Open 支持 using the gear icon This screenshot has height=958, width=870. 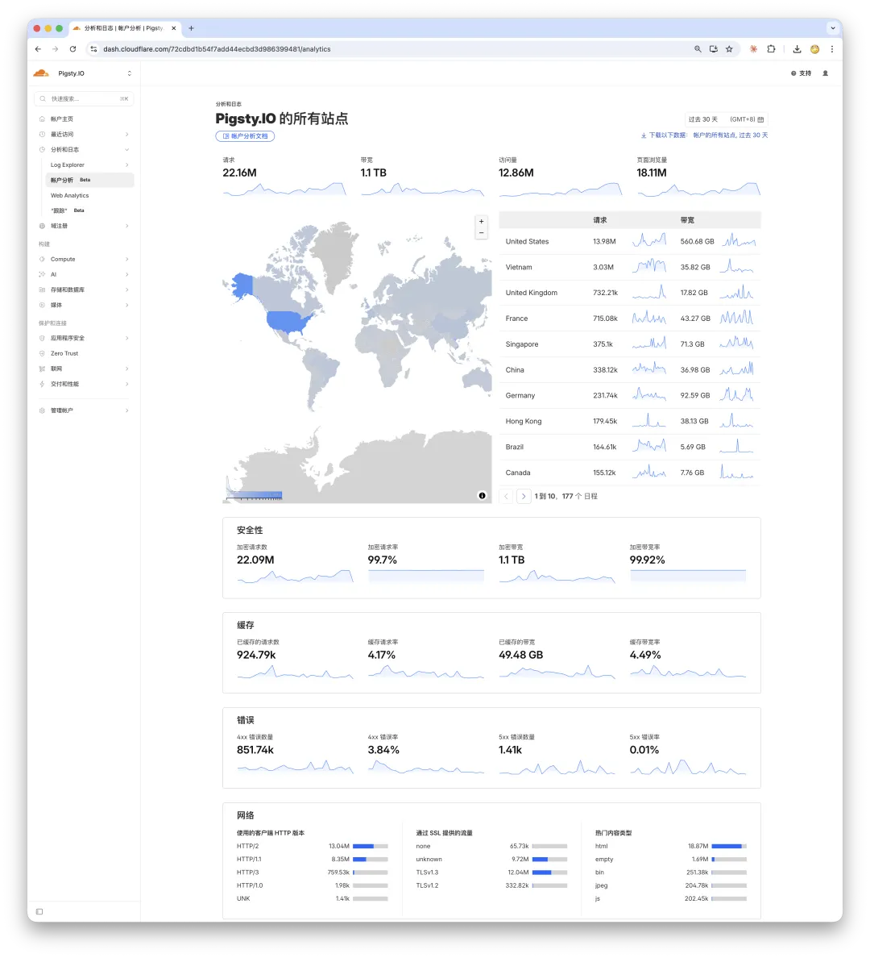point(793,73)
